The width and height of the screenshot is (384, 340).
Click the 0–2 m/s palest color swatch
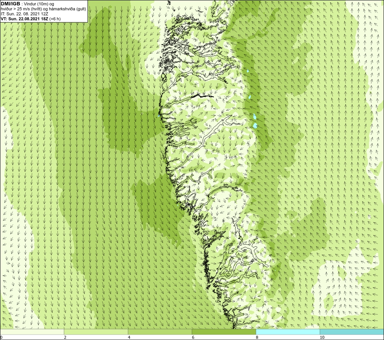[x=32, y=332]
